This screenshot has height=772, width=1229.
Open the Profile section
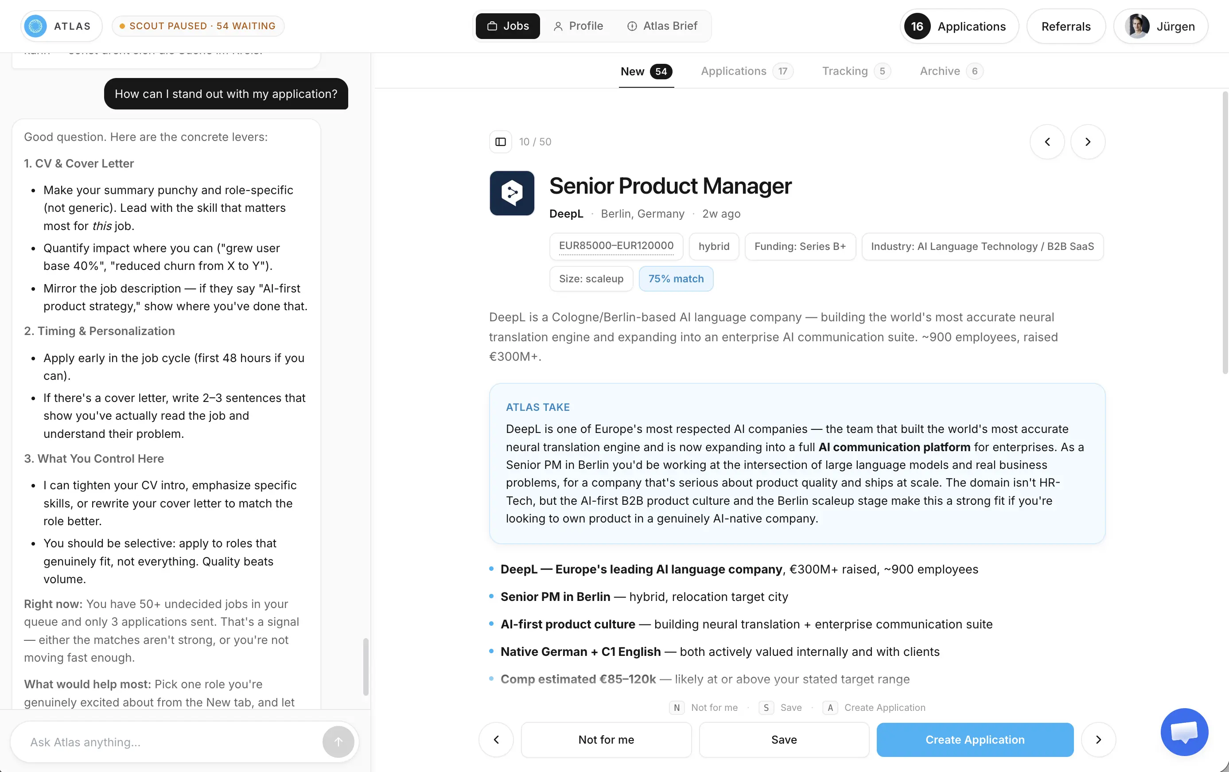pyautogui.click(x=578, y=26)
